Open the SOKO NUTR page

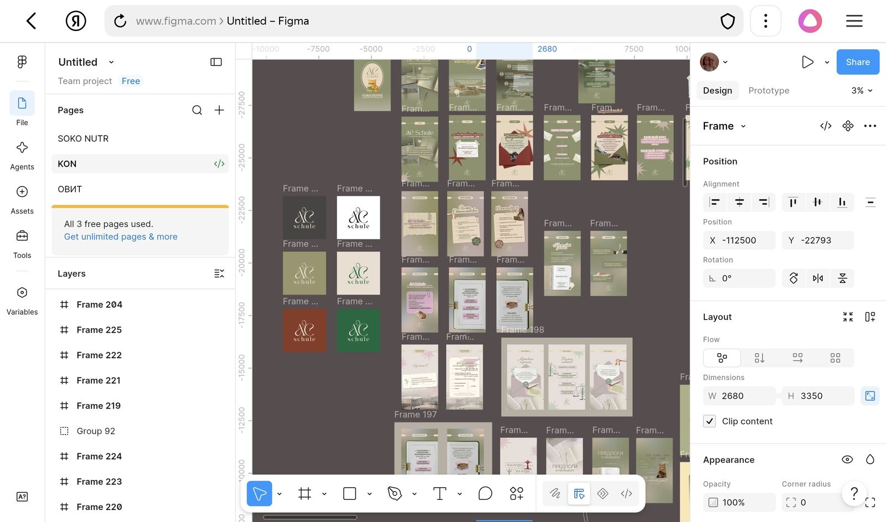point(140,138)
